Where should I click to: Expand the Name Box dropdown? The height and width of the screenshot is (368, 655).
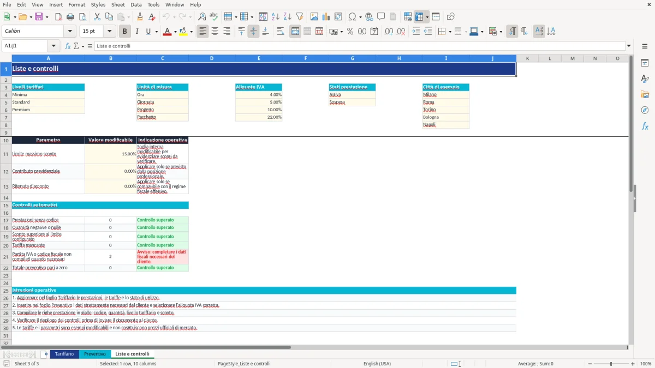tap(53, 46)
